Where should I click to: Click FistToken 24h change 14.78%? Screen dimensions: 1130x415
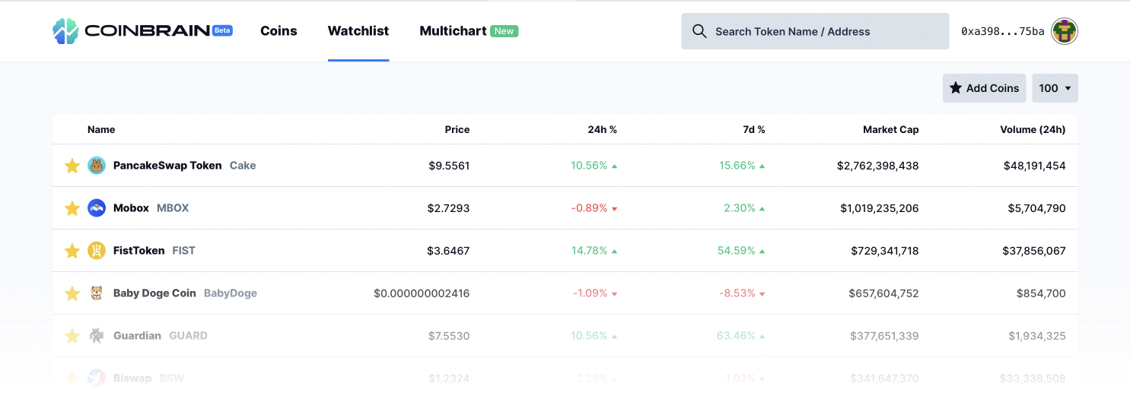tap(594, 251)
